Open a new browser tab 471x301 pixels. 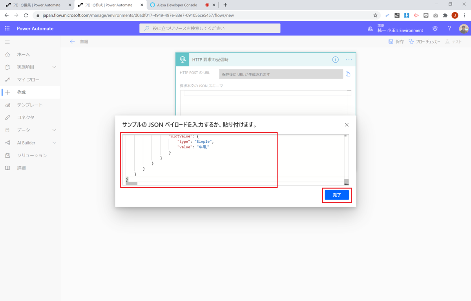(225, 5)
